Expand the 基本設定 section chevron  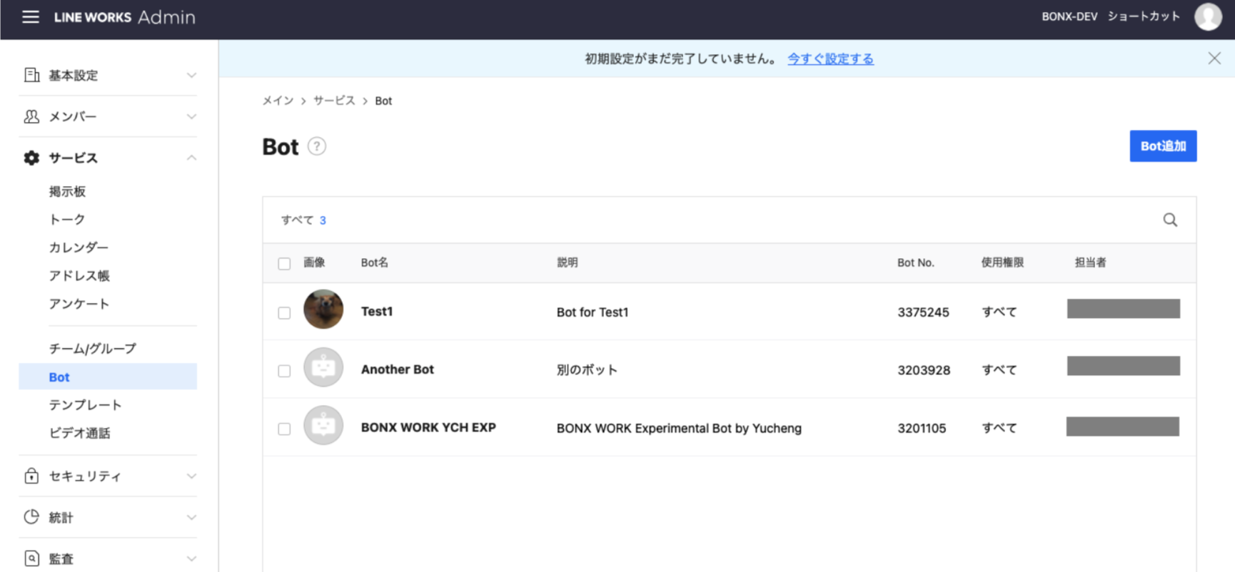tap(191, 75)
